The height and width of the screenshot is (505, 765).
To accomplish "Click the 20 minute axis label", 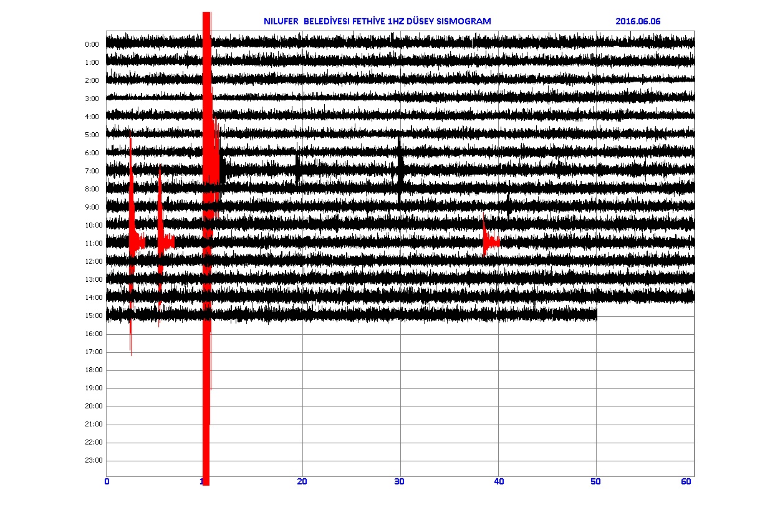I will (302, 481).
